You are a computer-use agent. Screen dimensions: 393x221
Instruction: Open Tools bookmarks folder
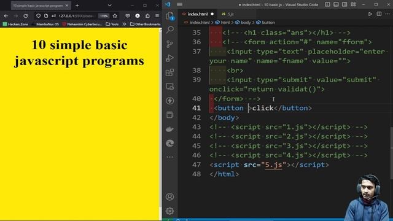[112, 25]
